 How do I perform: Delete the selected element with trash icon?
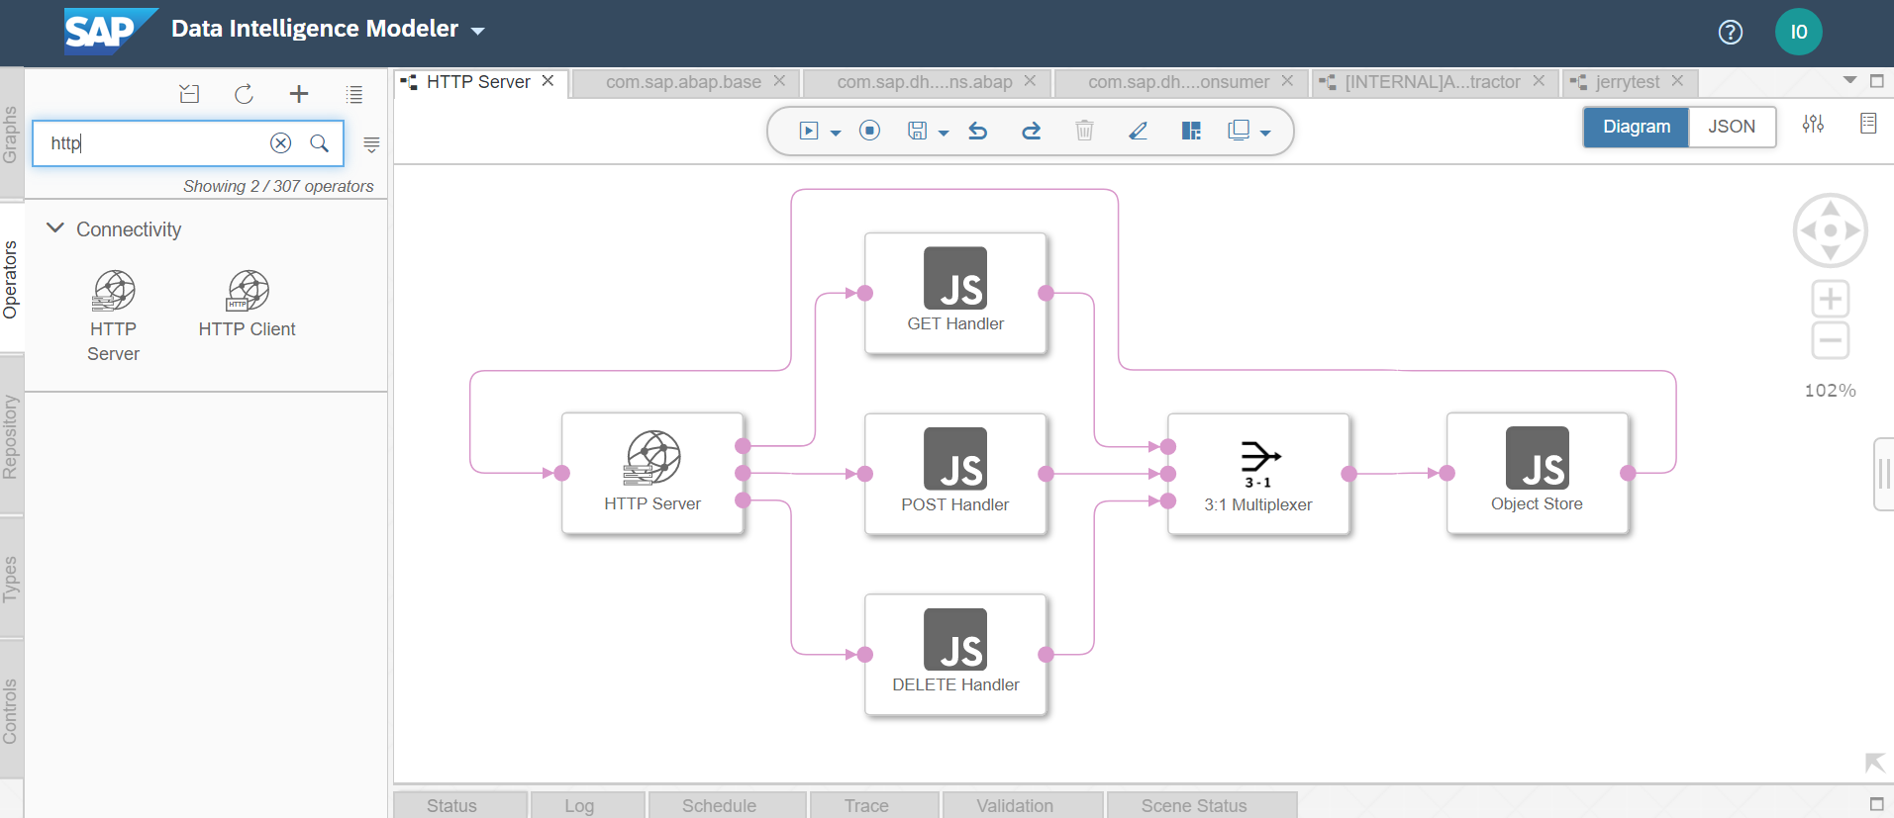tap(1084, 131)
